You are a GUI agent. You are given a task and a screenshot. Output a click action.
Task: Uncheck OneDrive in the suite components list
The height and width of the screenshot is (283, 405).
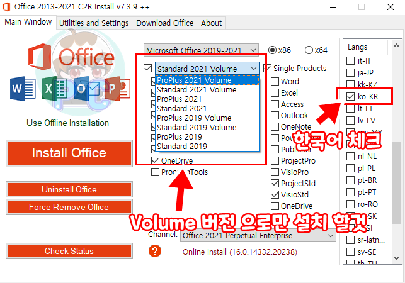(x=155, y=161)
